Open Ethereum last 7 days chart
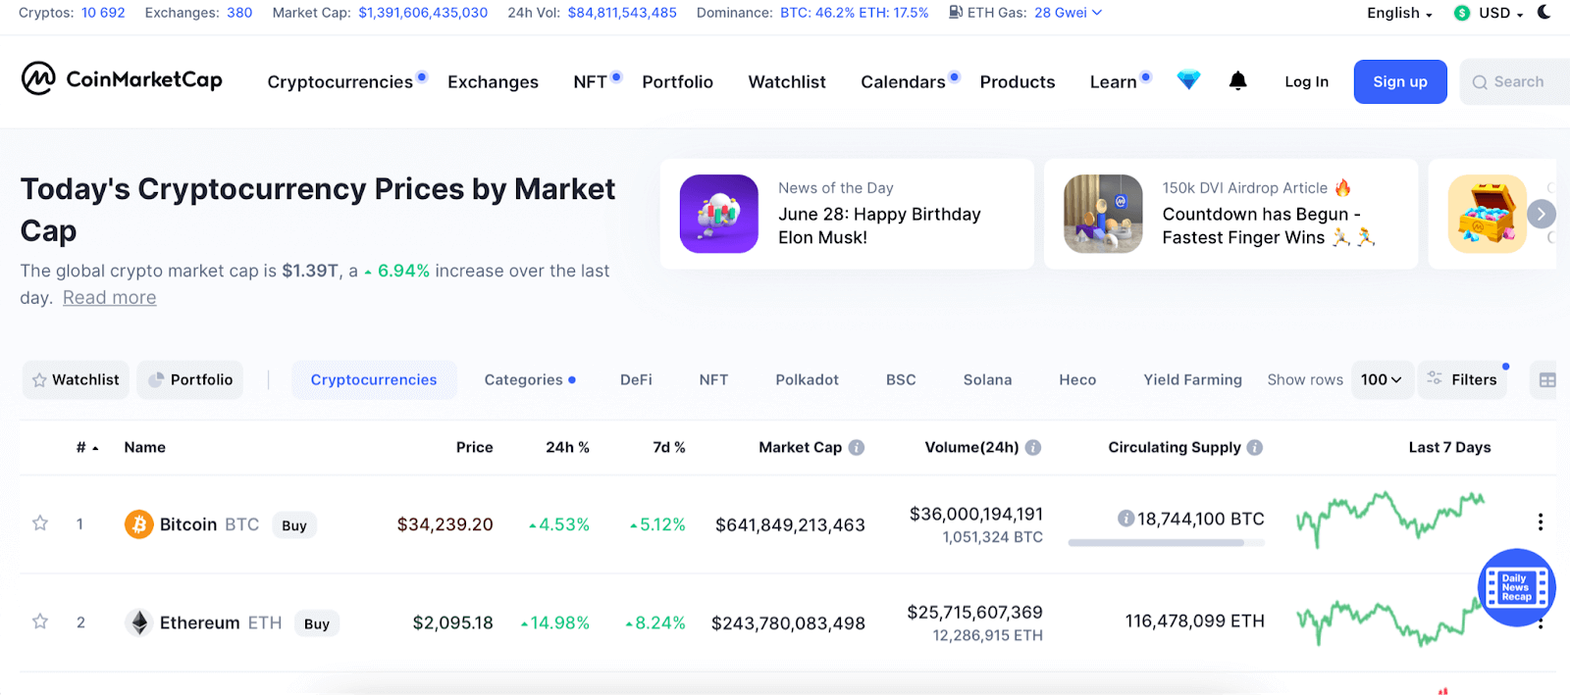This screenshot has height=695, width=1570. click(x=1390, y=621)
